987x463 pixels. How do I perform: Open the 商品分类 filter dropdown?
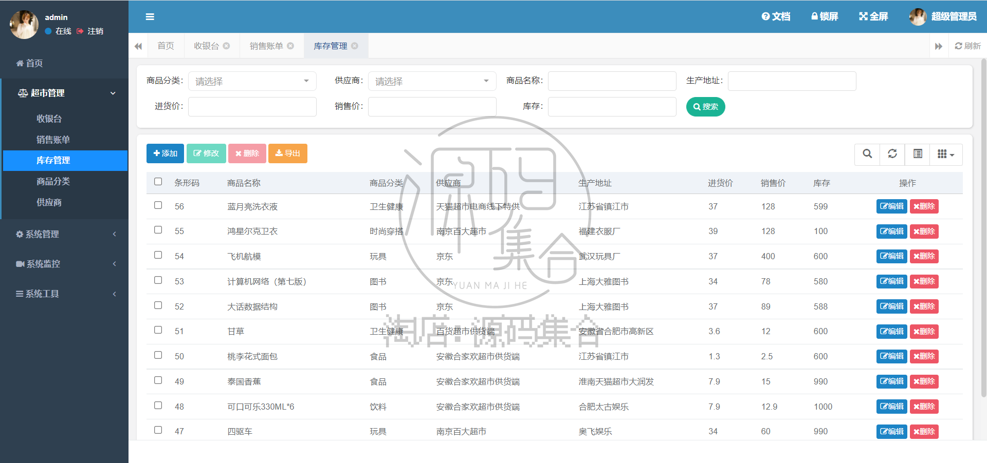pos(252,81)
